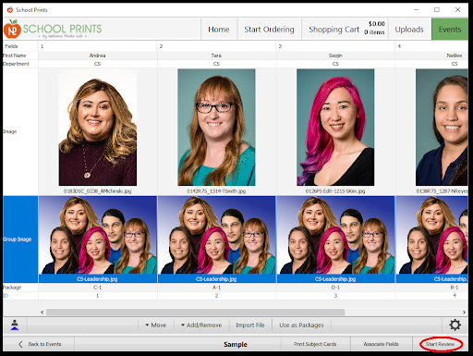Image resolution: width=473 pixels, height=356 pixels.
Task: Click the Group Image row header
Action: tap(20, 239)
